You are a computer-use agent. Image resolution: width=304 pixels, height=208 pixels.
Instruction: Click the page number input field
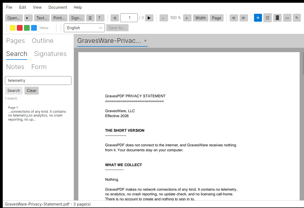[x=129, y=18]
